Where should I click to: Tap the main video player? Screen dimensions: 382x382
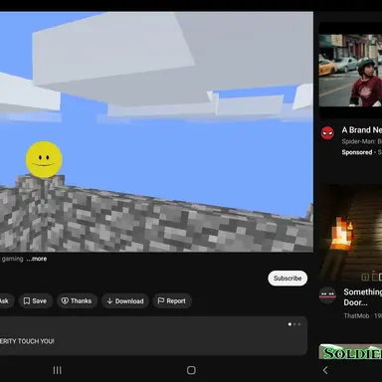(x=156, y=132)
